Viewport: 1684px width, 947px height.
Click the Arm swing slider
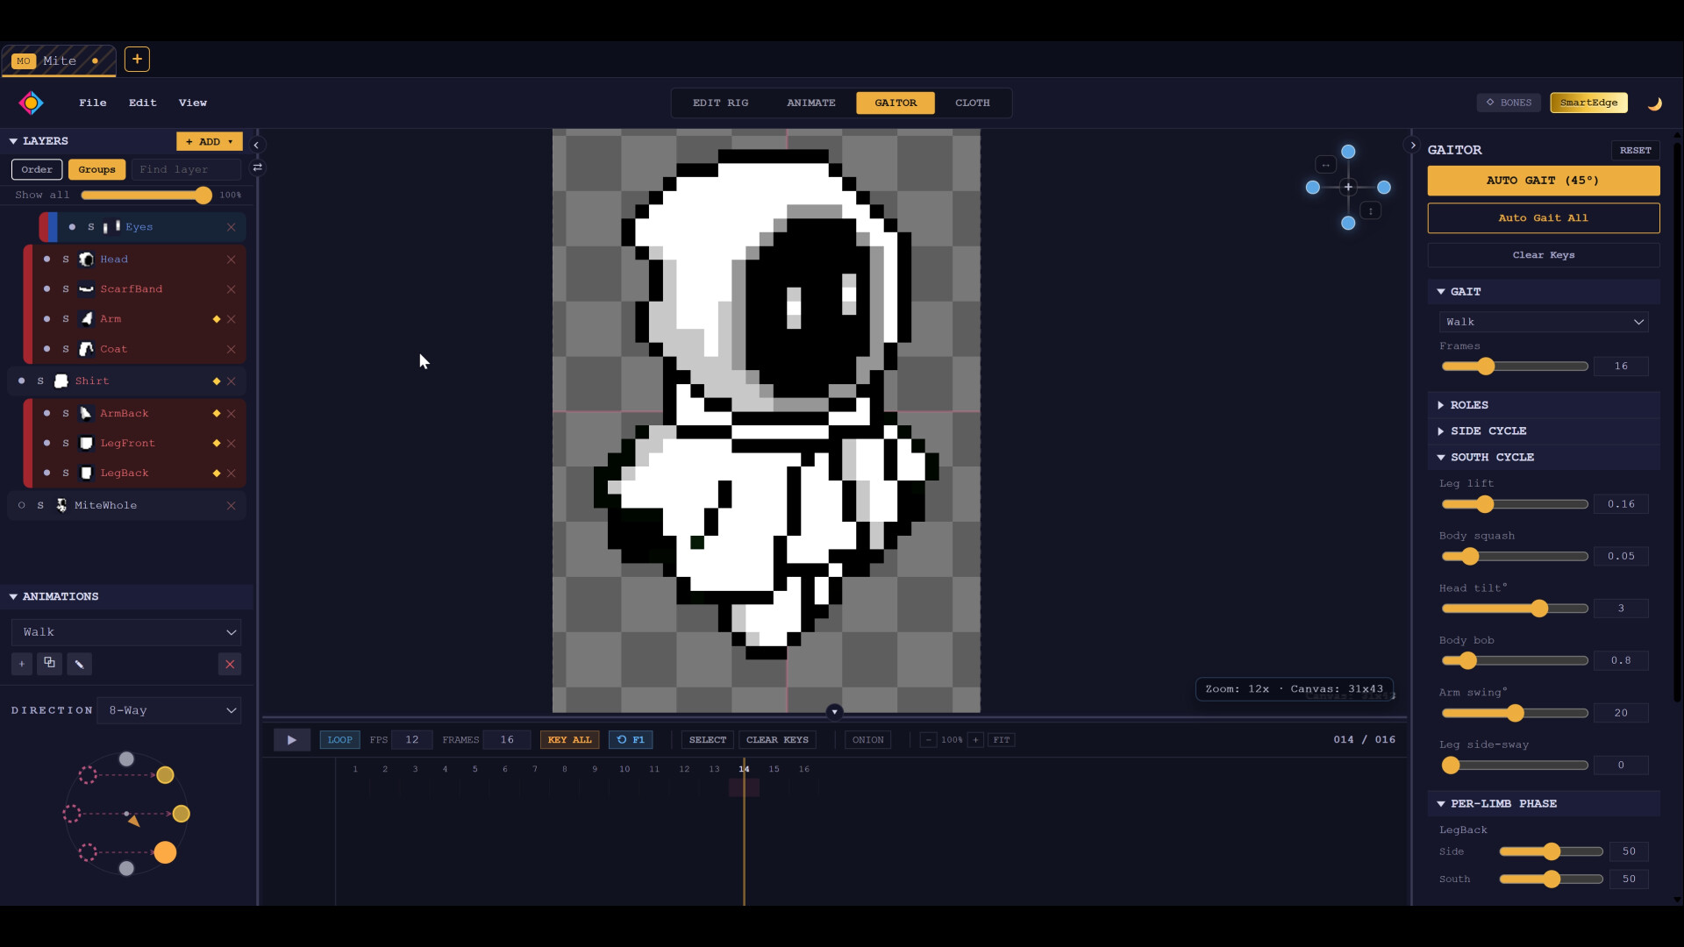1515,714
